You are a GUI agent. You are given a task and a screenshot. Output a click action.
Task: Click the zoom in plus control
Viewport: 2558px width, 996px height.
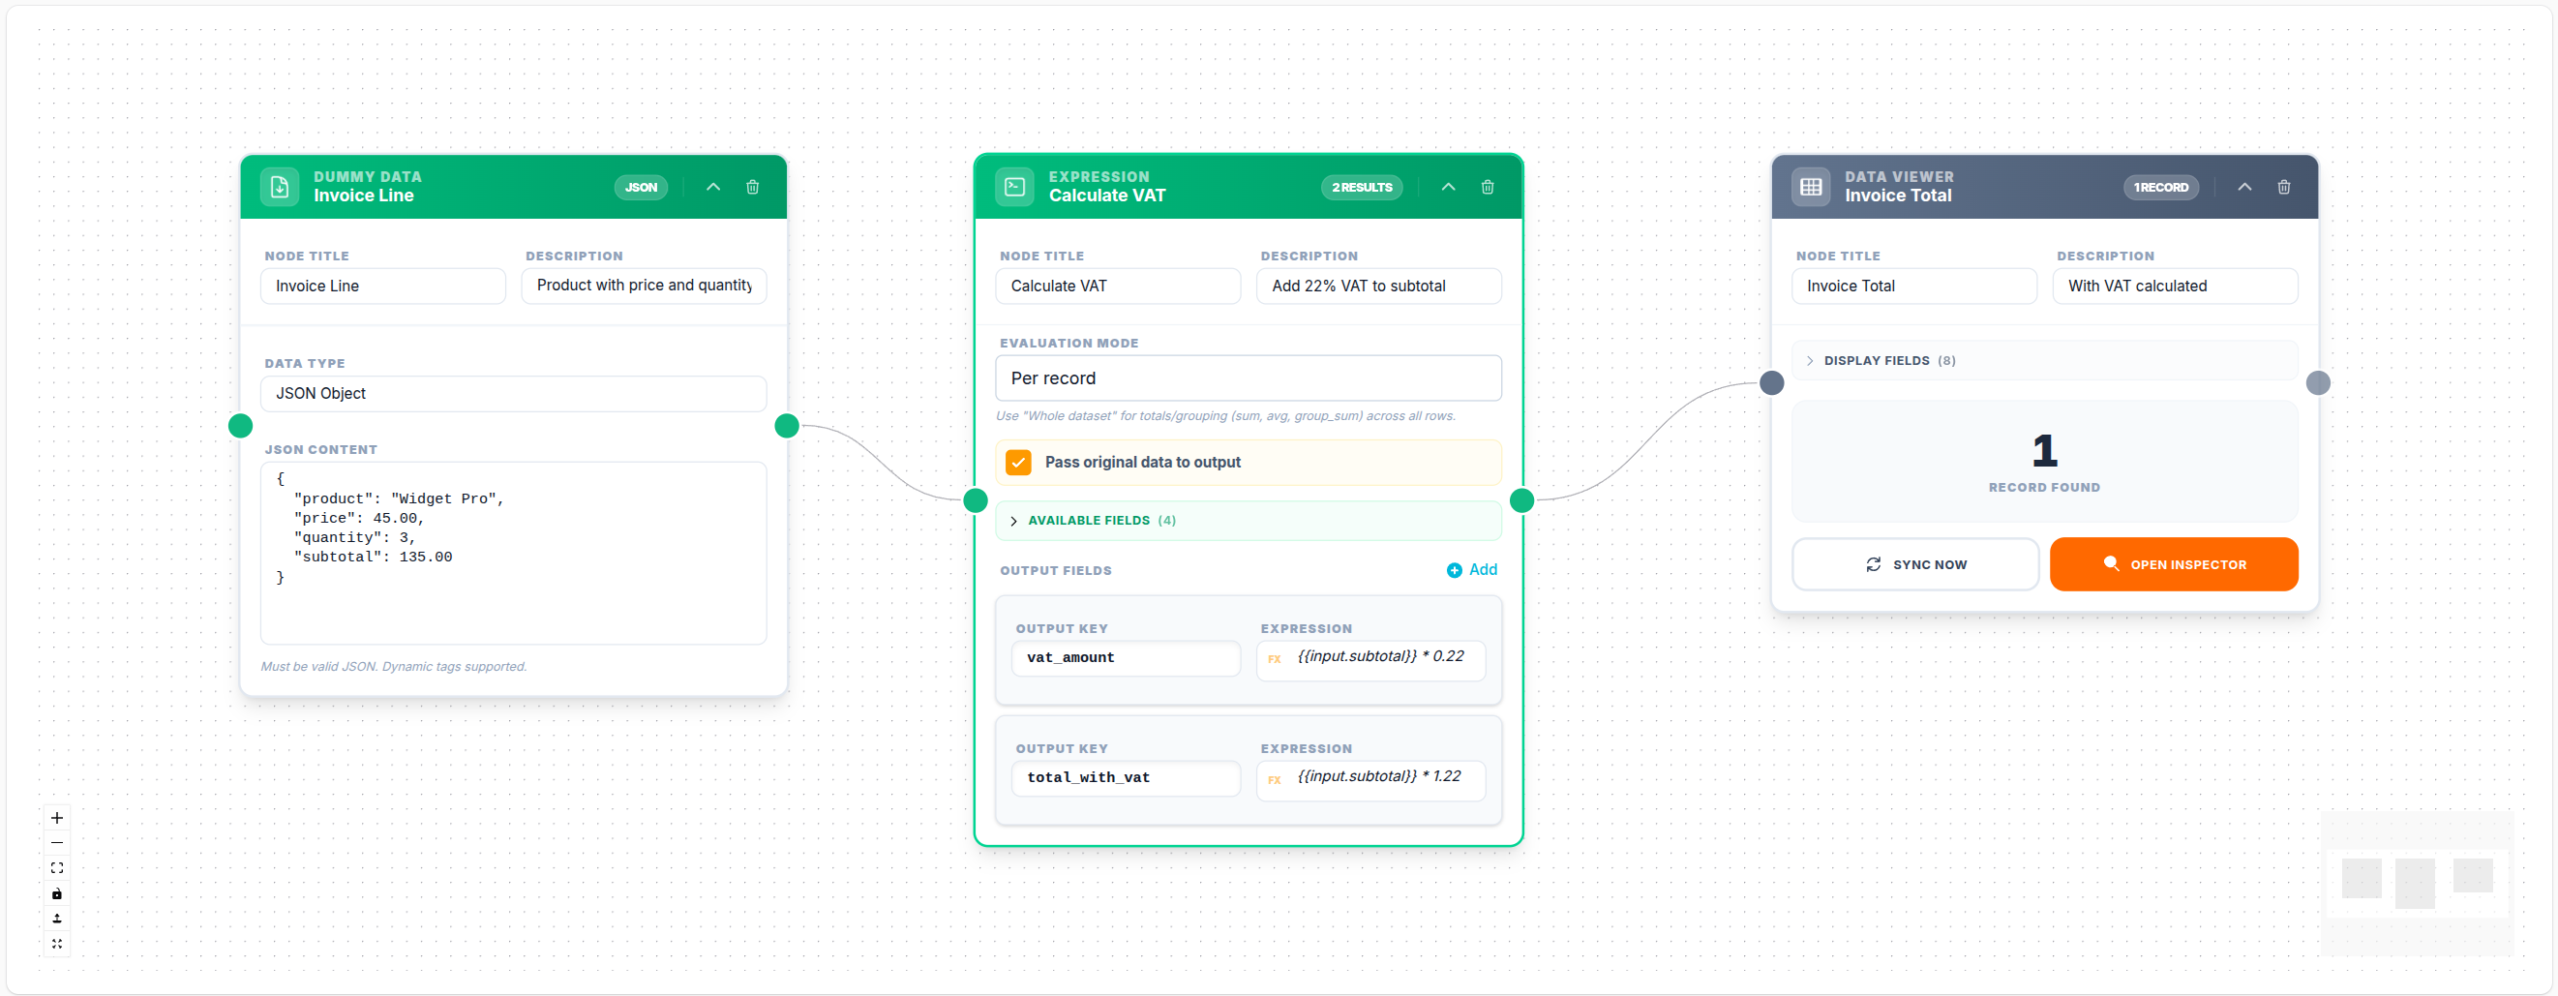click(56, 817)
